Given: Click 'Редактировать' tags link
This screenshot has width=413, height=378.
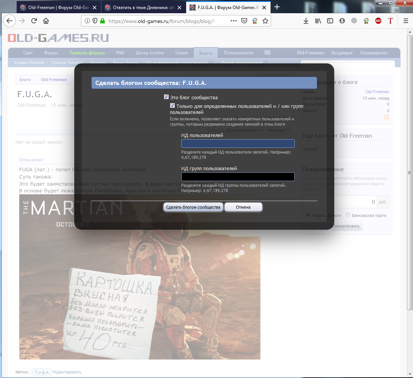Looking at the screenshot, I should click(x=67, y=372).
